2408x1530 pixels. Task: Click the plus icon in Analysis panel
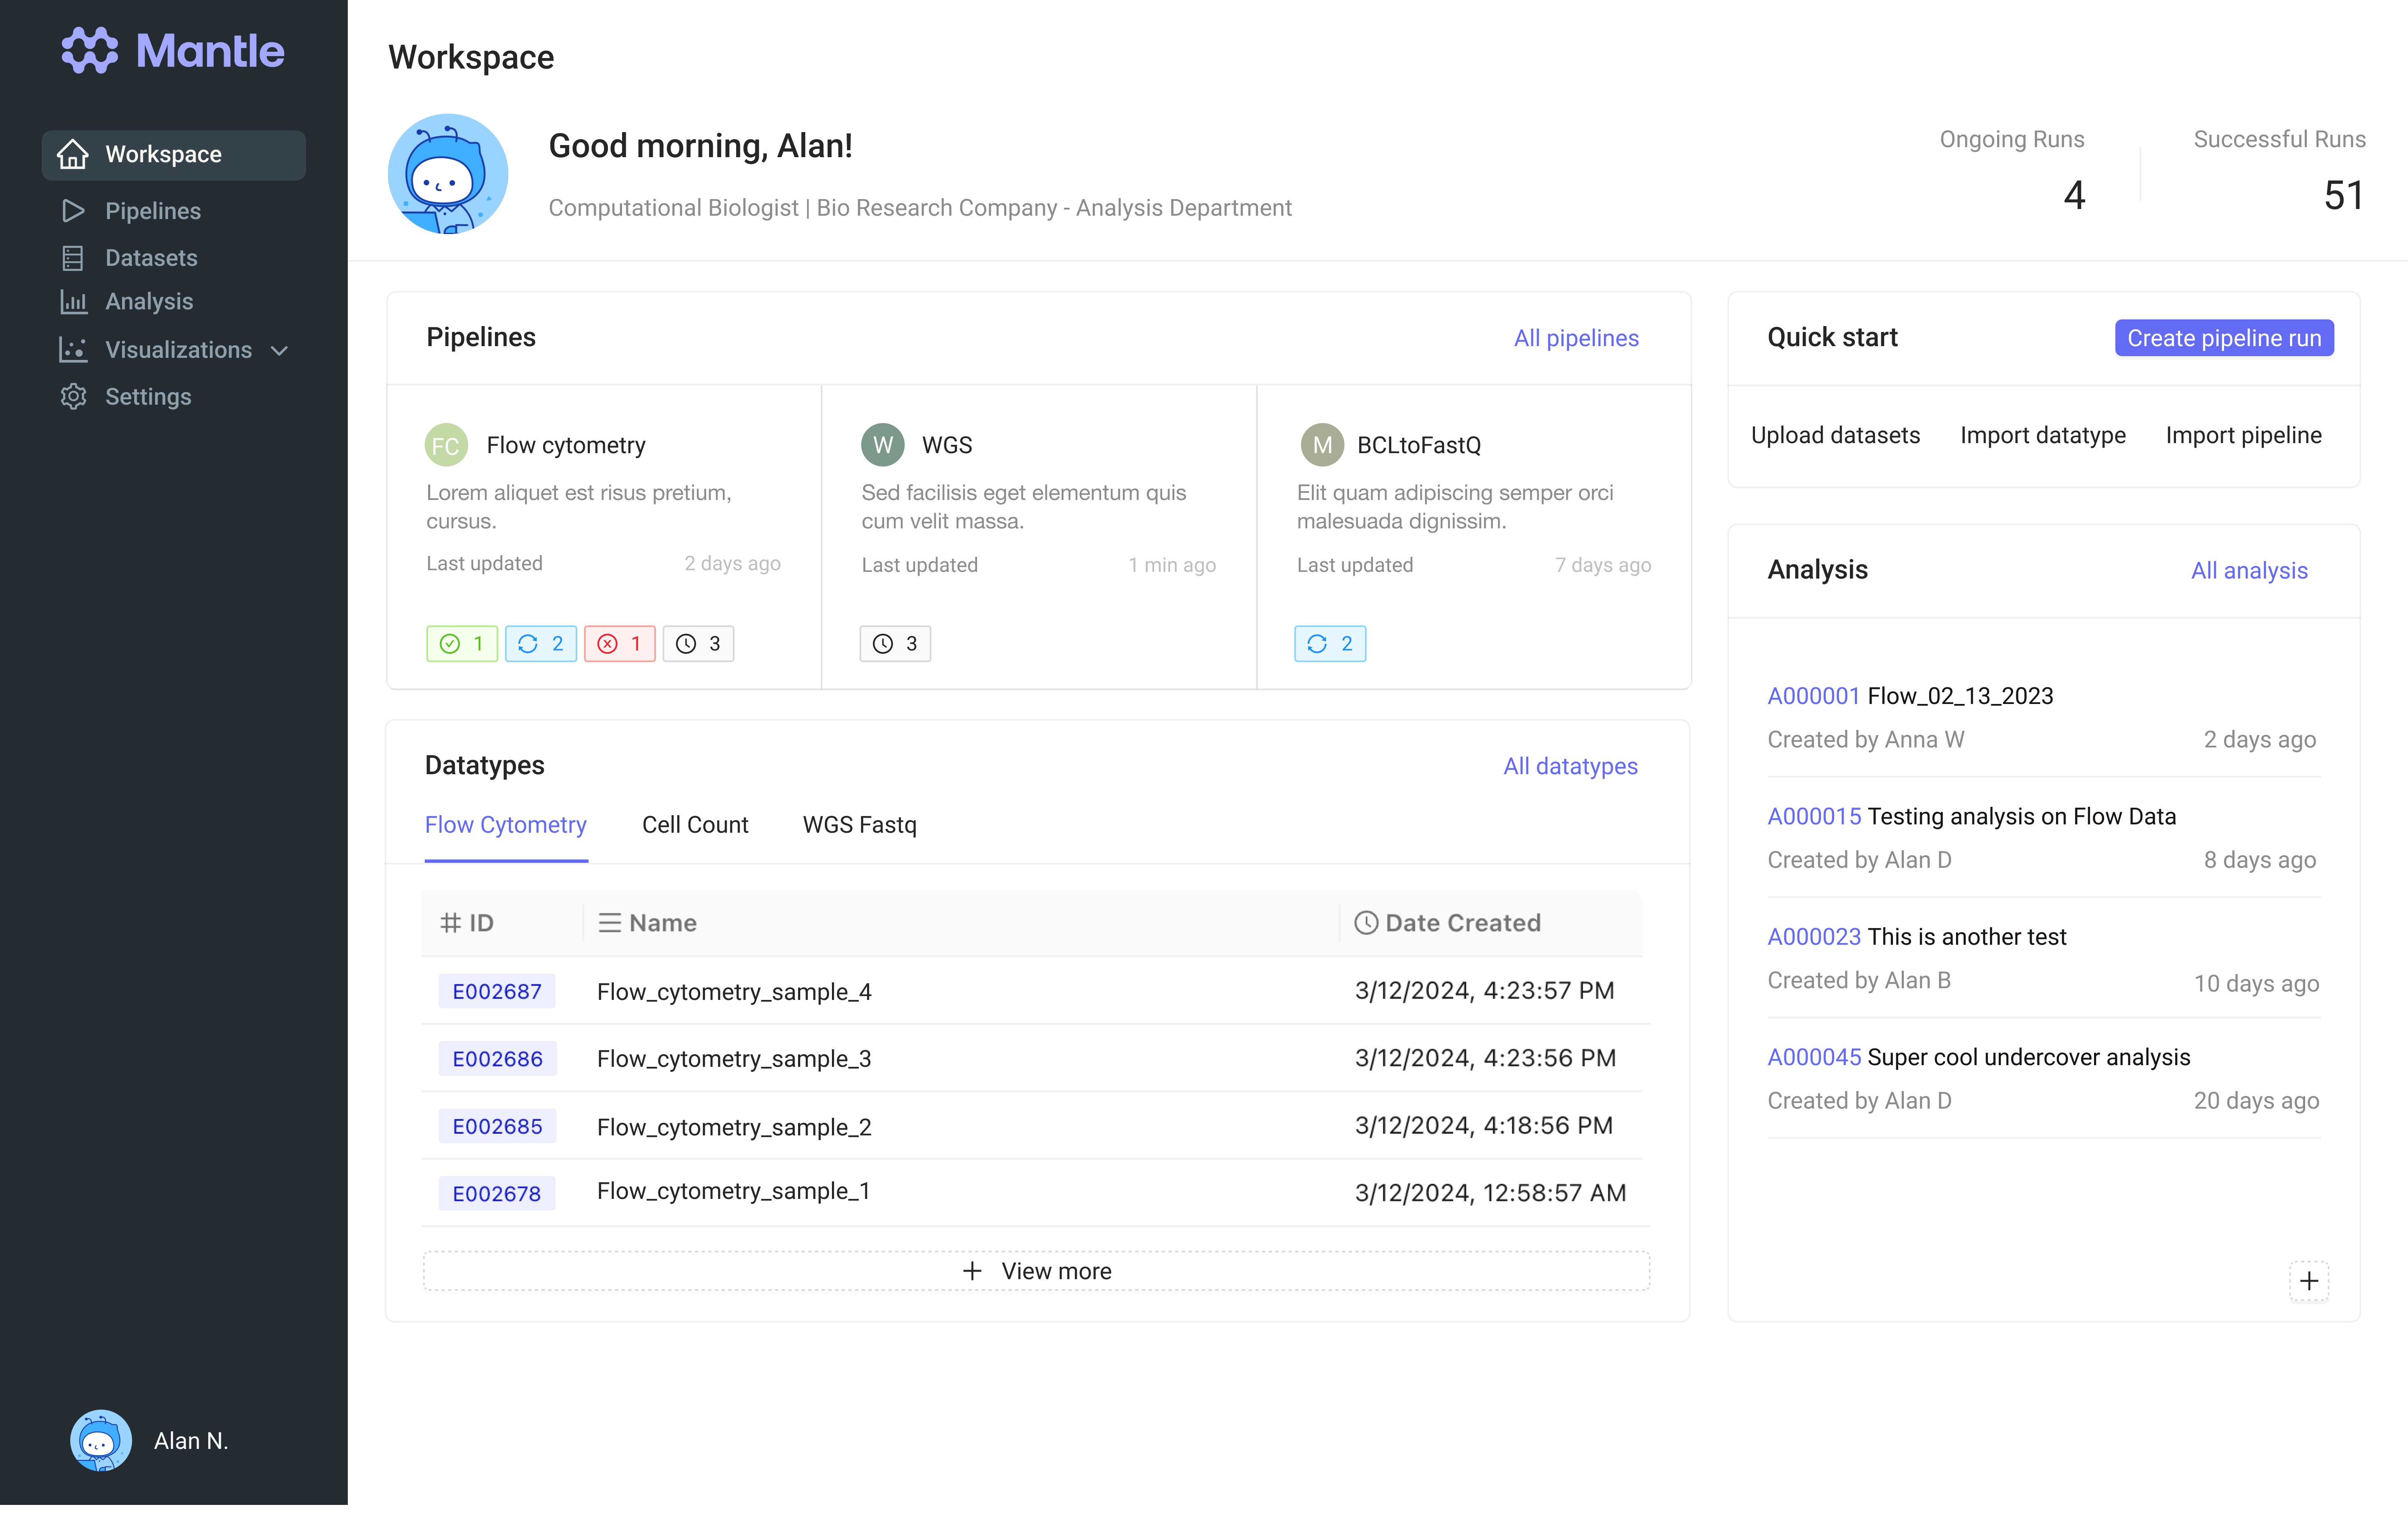(x=2309, y=1281)
